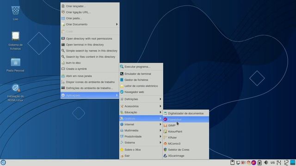Choose Criar ligação URL... menu entry

click(x=90, y=12)
